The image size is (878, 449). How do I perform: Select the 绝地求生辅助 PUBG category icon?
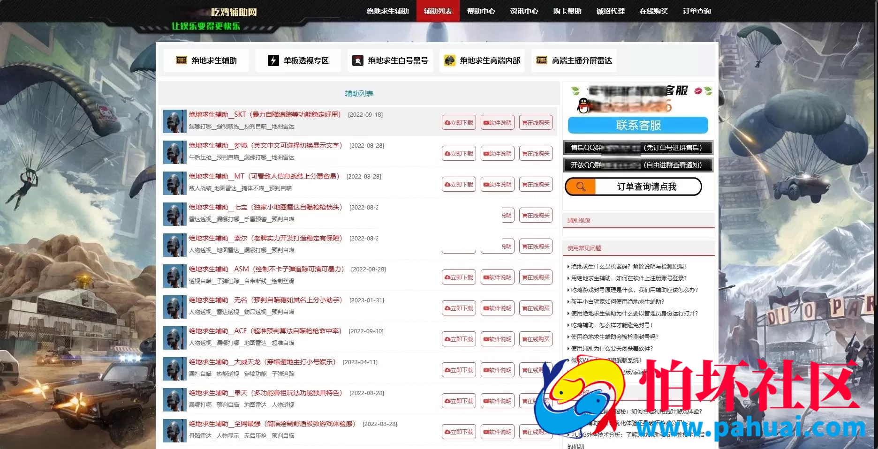tap(182, 60)
